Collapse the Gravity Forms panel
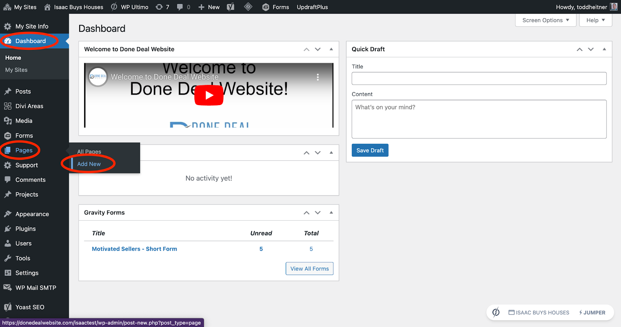The height and width of the screenshot is (327, 621). pos(331,213)
